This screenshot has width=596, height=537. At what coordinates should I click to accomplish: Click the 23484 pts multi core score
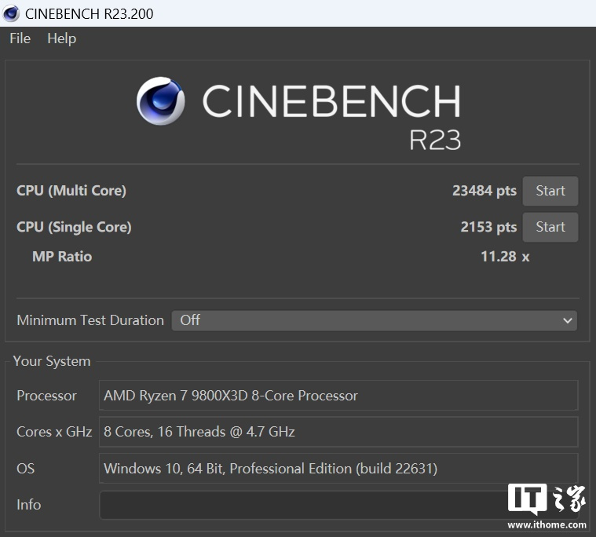(x=484, y=191)
